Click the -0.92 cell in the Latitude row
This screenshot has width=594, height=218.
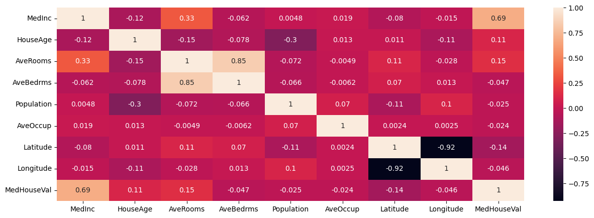tap(446, 147)
